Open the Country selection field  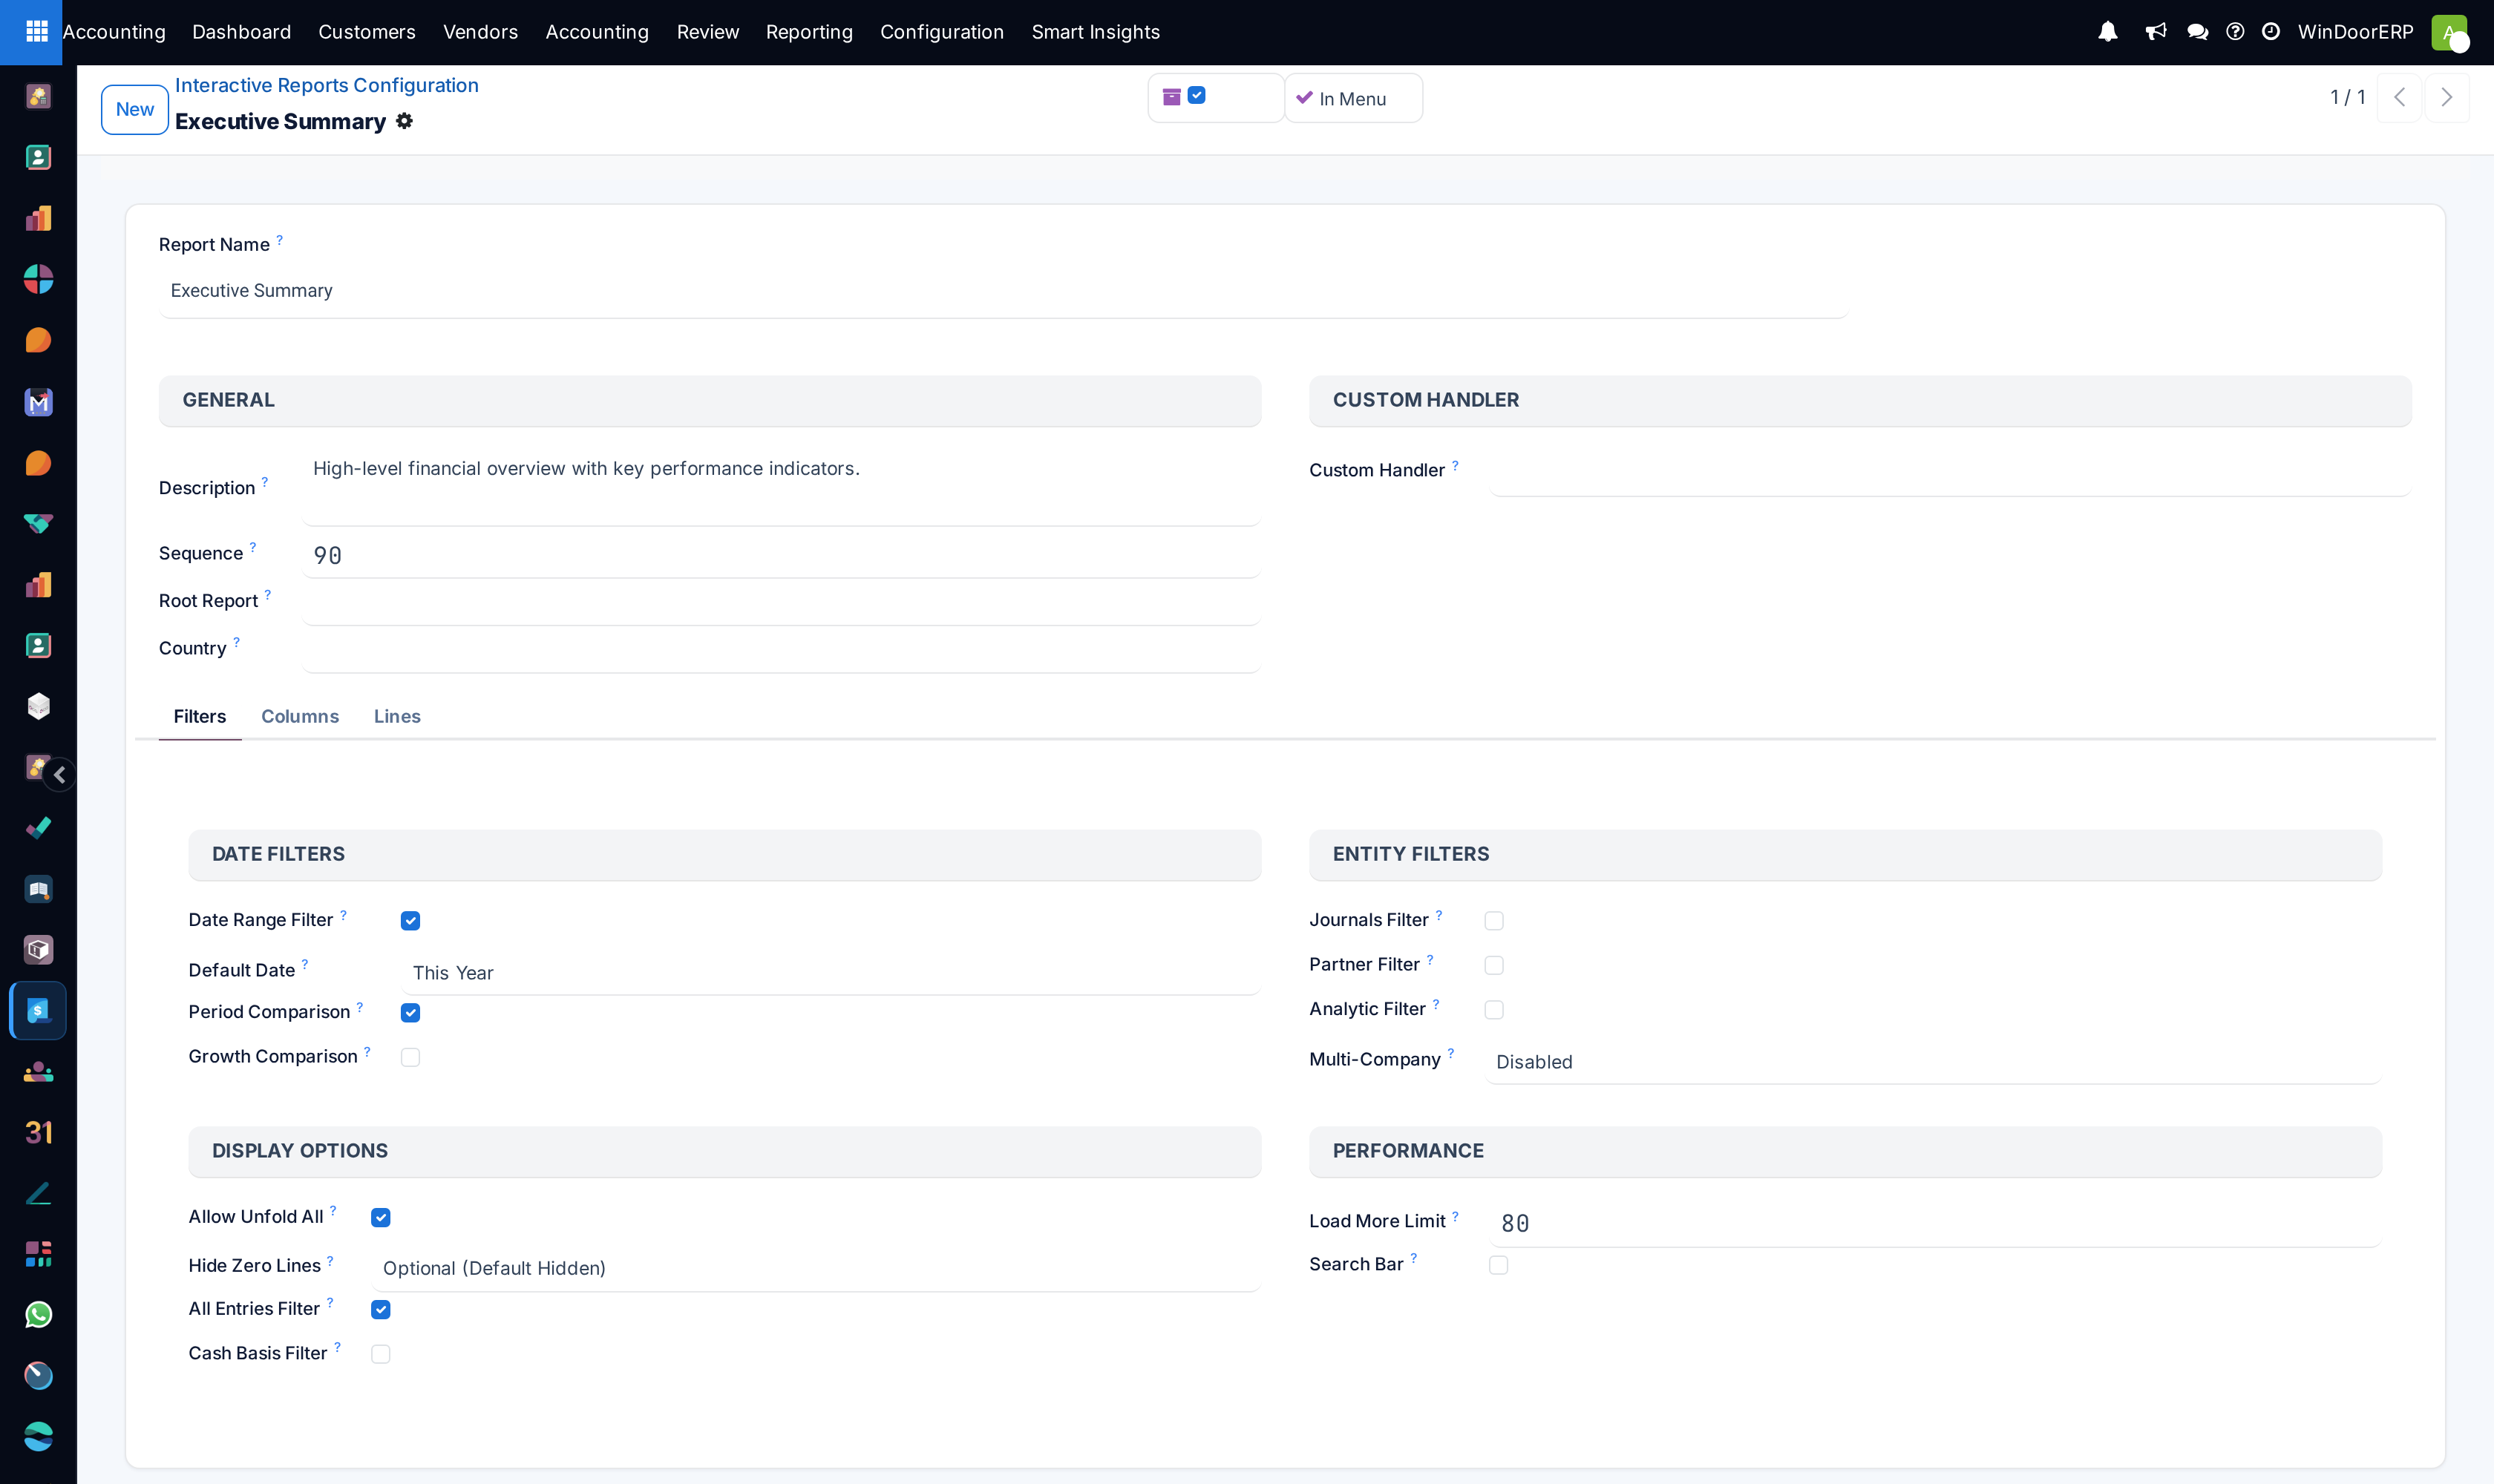pos(782,650)
